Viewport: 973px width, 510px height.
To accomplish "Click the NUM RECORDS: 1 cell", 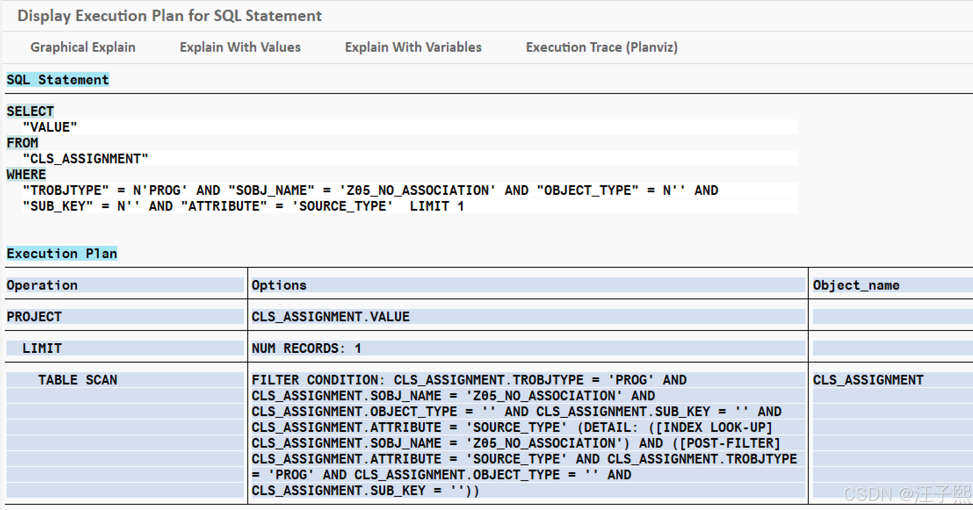I will pyautogui.click(x=306, y=348).
